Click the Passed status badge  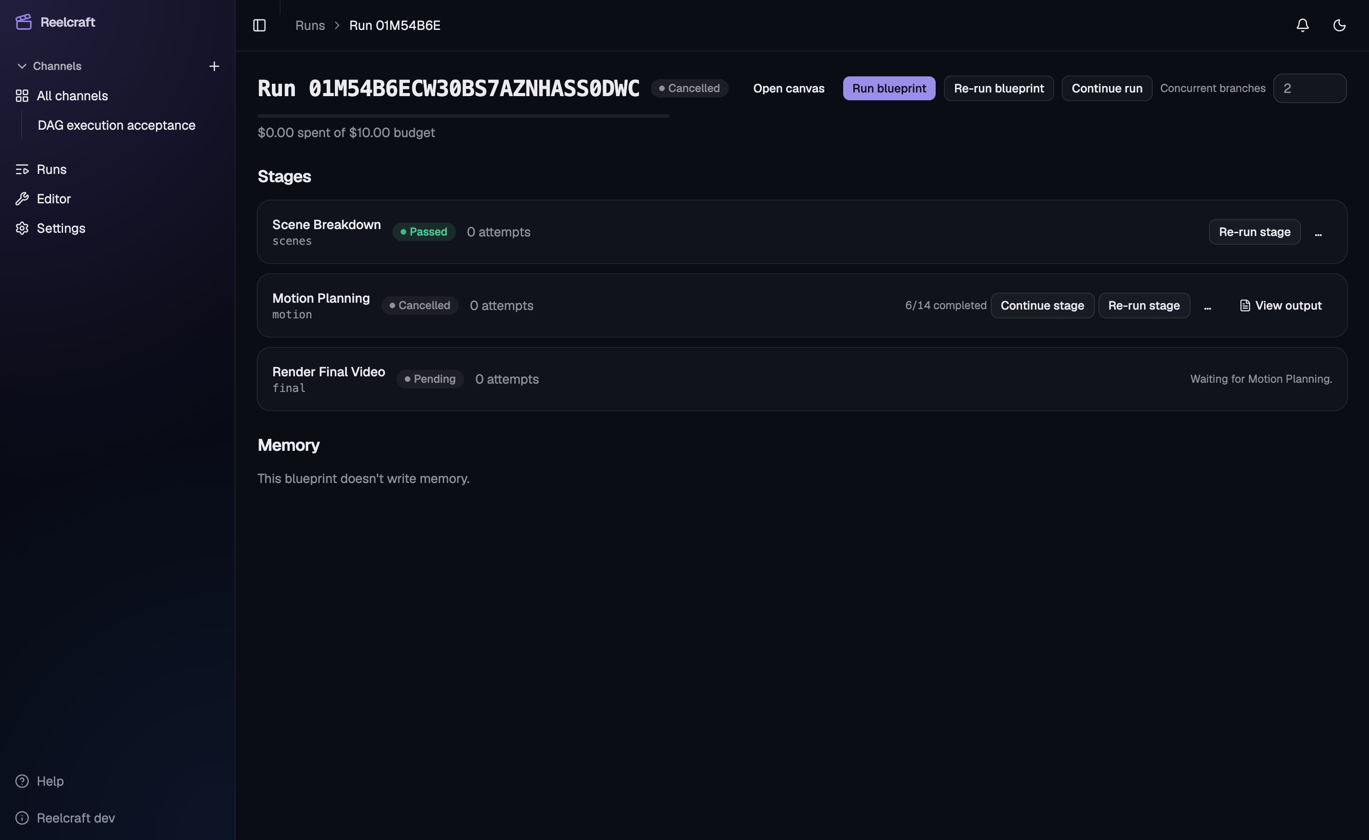[424, 232]
